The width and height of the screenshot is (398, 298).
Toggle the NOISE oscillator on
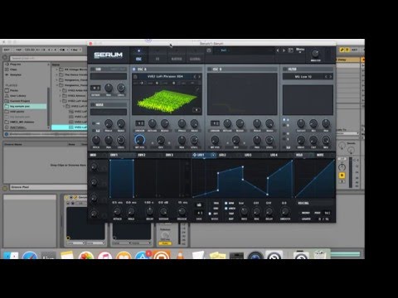click(x=93, y=105)
